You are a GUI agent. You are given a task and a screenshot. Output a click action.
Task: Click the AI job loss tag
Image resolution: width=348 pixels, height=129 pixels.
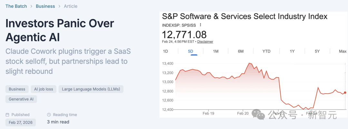(x=43, y=89)
